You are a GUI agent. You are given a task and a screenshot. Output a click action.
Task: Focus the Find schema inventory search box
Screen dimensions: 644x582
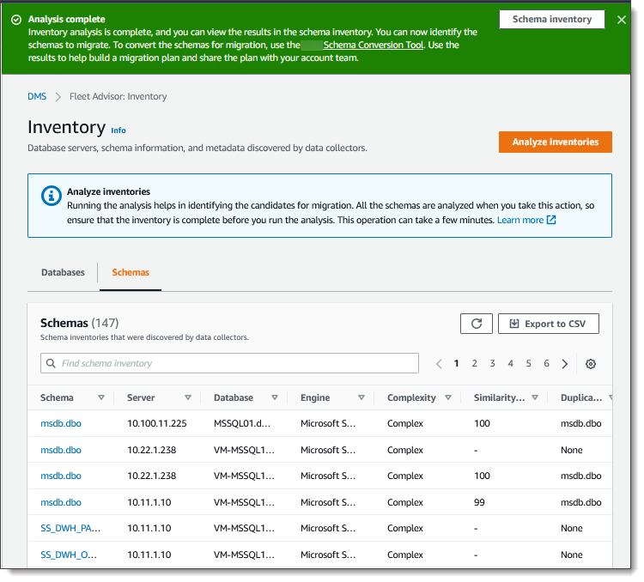(229, 363)
